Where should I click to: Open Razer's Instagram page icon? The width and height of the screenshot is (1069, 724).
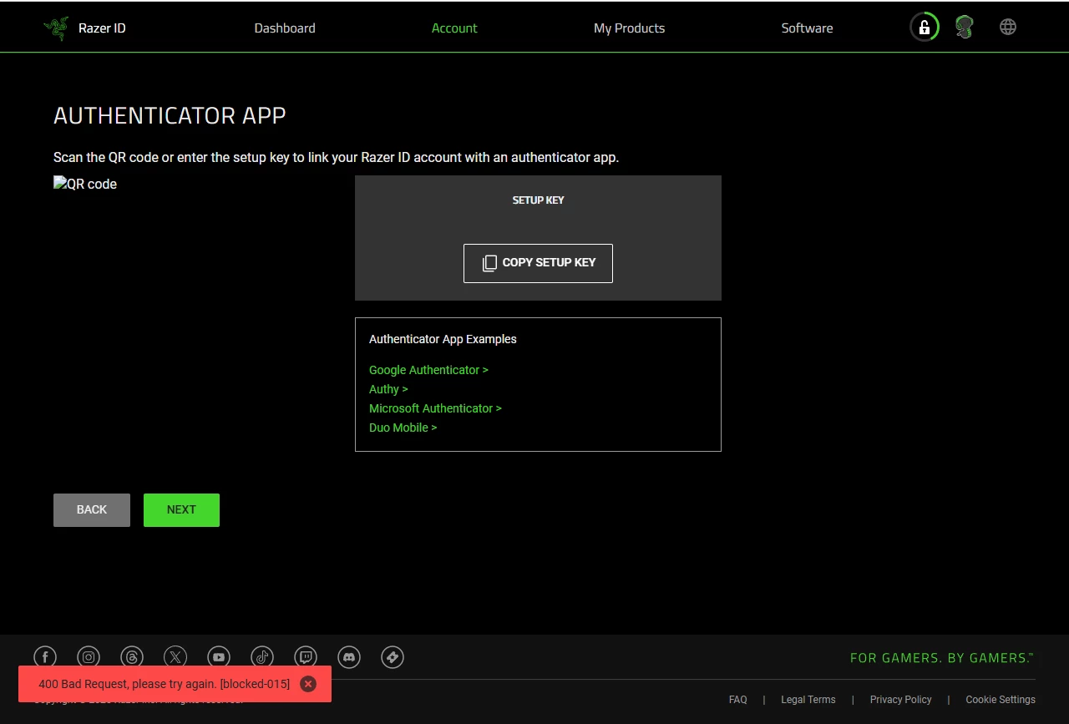click(x=89, y=658)
